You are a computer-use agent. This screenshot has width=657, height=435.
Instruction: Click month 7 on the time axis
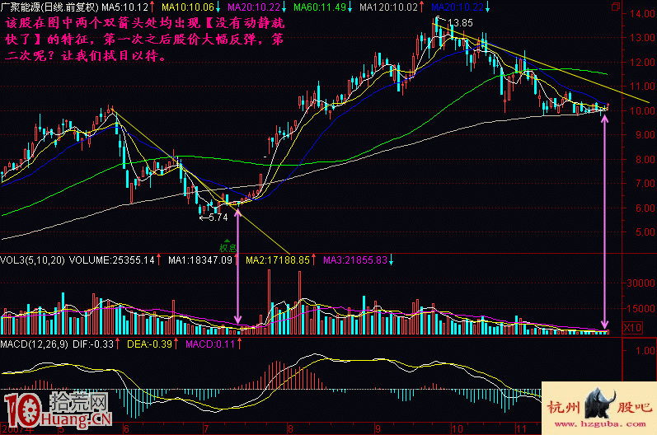pyautogui.click(x=206, y=428)
